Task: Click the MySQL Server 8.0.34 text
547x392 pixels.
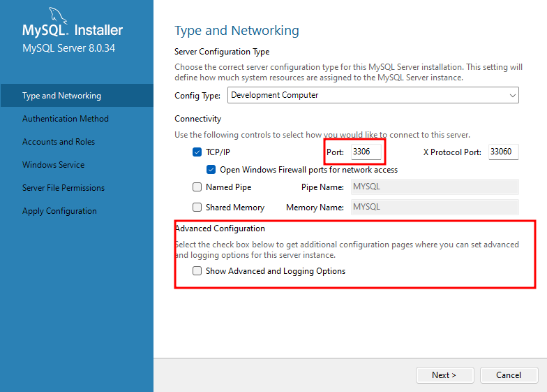Action: (x=68, y=48)
